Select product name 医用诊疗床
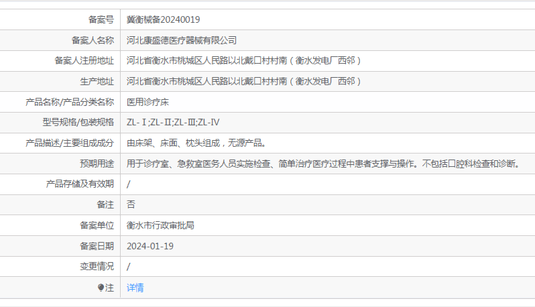This screenshot has height=307, width=535. pyautogui.click(x=147, y=102)
